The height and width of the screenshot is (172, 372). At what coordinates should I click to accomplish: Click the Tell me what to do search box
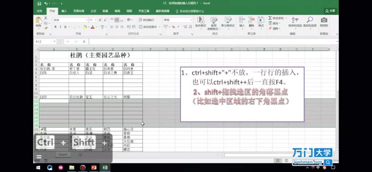click(x=190, y=11)
